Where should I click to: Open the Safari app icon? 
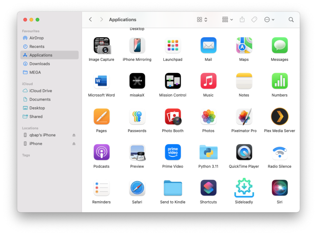click(137, 188)
